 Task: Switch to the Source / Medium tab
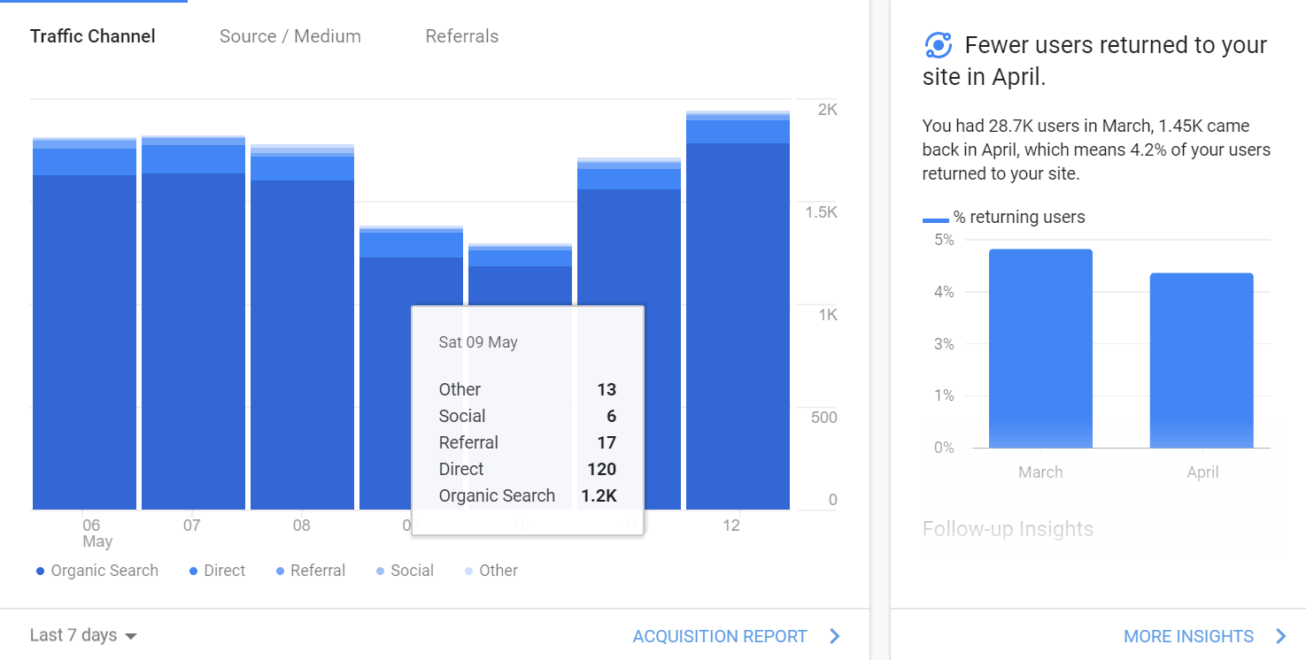tap(290, 36)
